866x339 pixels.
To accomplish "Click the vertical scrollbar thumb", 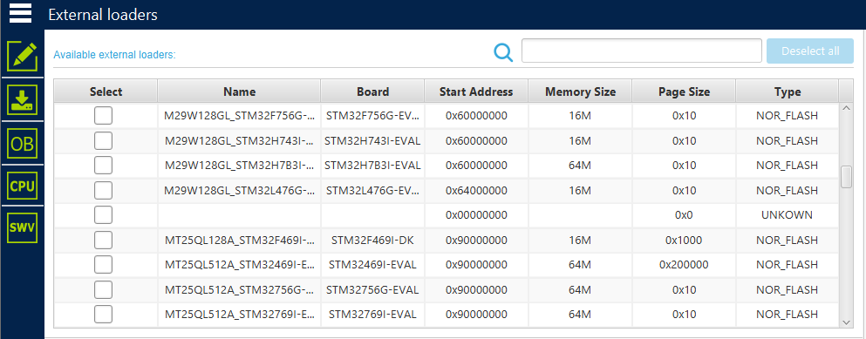I will 846,177.
